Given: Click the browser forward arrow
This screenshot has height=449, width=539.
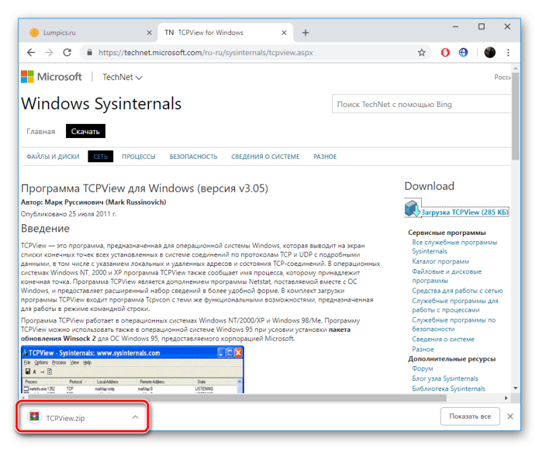Looking at the screenshot, I should 49,53.
